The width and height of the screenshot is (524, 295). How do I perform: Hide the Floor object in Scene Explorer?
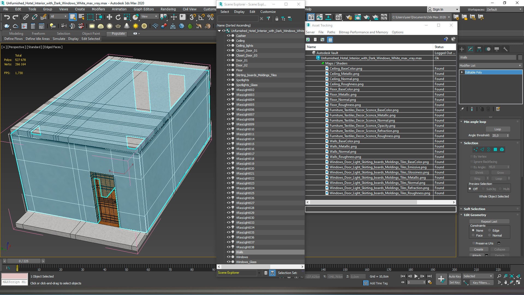click(229, 70)
